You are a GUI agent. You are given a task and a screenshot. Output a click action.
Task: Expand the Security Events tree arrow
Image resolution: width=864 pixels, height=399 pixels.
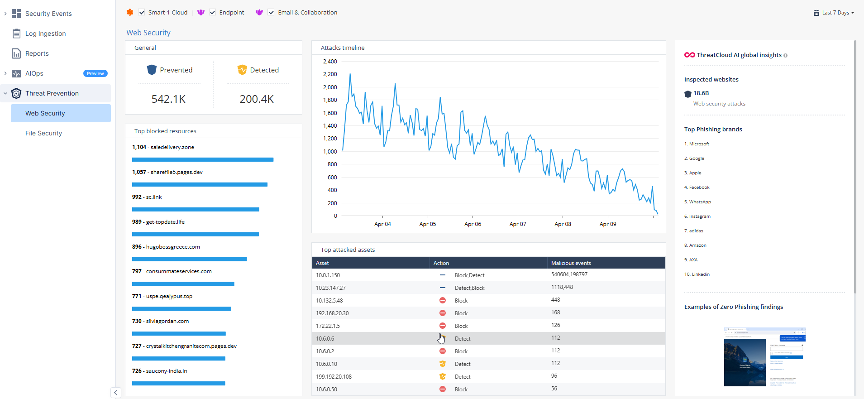(5, 14)
